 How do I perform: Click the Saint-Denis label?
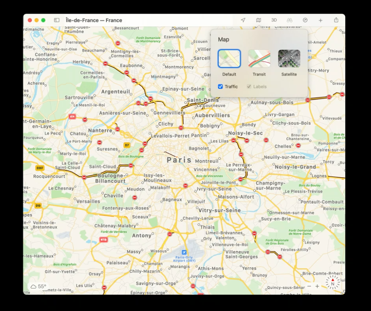[x=203, y=100]
